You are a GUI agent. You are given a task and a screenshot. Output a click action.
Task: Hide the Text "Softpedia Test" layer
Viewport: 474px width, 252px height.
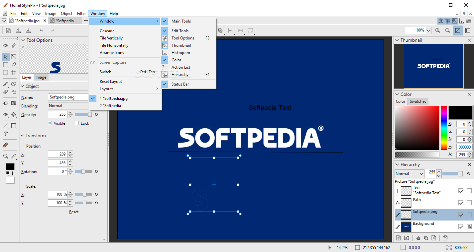[x=461, y=191]
